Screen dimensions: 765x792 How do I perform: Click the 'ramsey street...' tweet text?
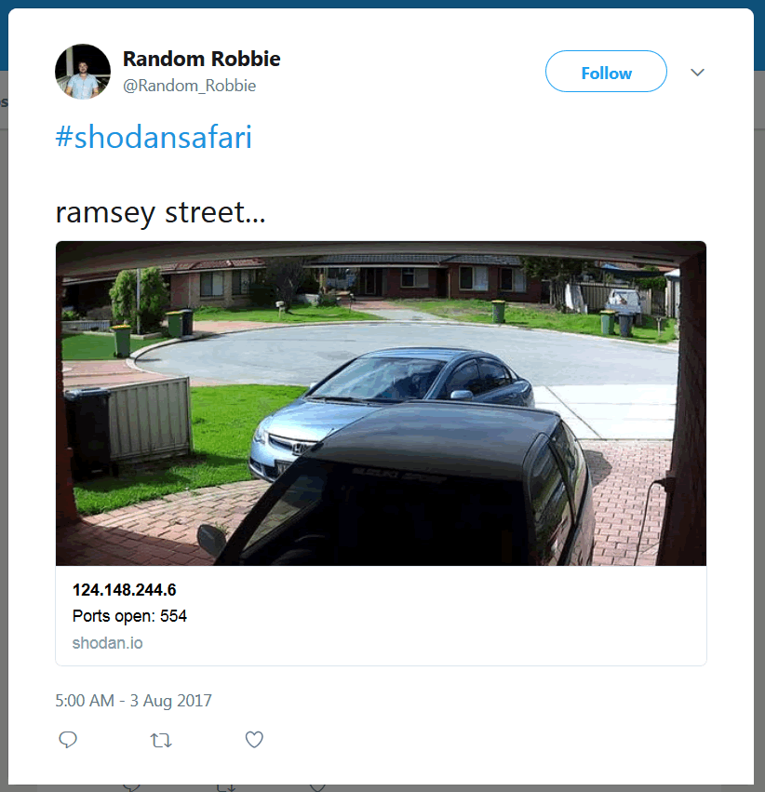click(x=160, y=212)
